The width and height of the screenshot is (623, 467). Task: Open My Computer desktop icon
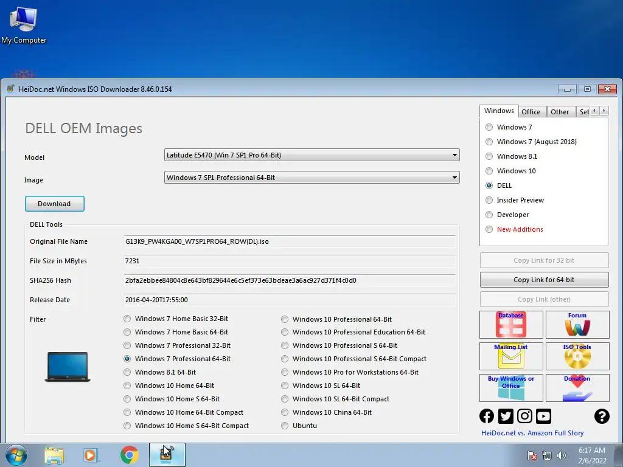click(x=24, y=24)
